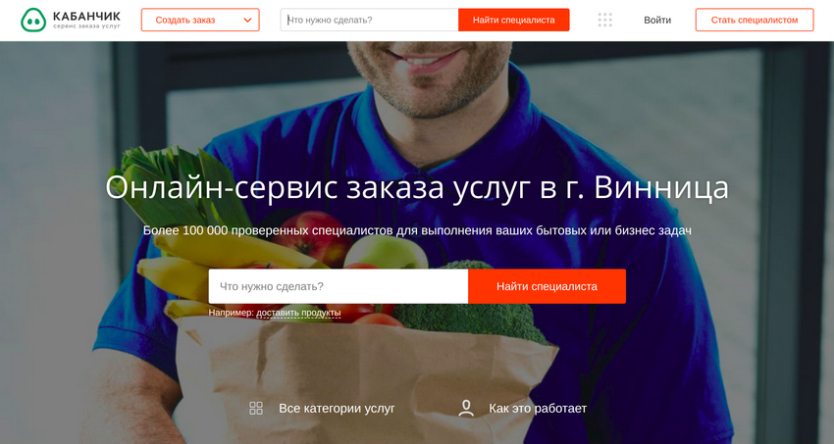Click the four-squares icon beside Все категории услуг
This screenshot has height=444, width=834.
pos(256,408)
